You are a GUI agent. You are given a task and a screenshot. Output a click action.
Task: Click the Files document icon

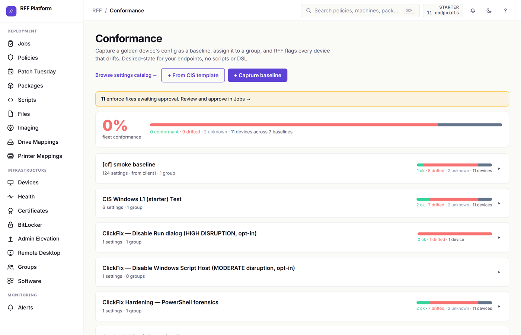tap(10, 114)
